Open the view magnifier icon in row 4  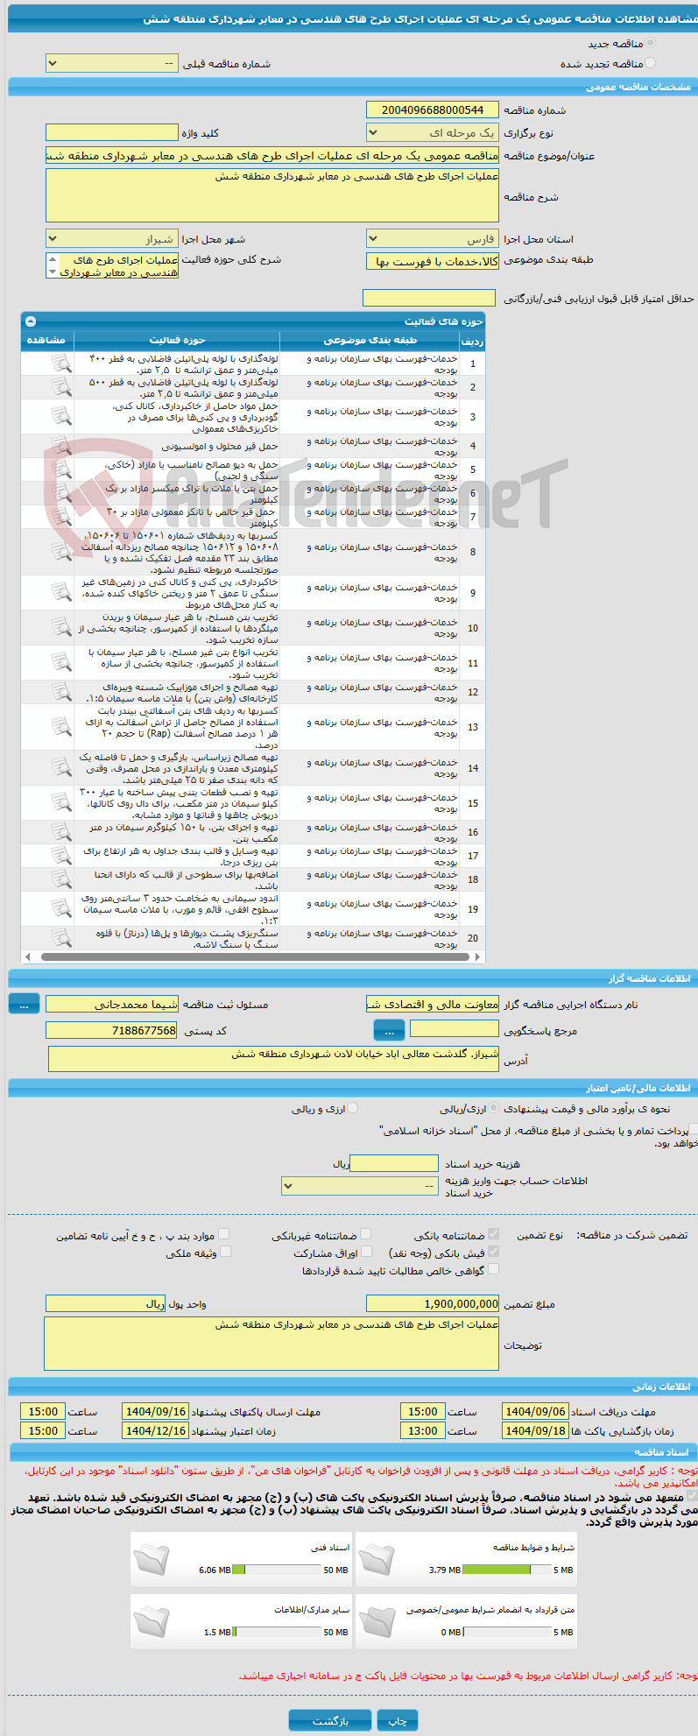61,446
